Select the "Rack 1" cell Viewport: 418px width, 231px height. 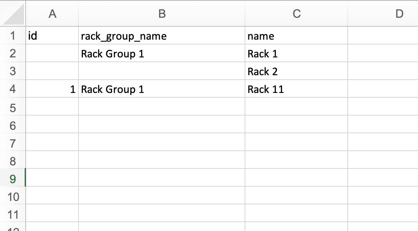pos(296,53)
